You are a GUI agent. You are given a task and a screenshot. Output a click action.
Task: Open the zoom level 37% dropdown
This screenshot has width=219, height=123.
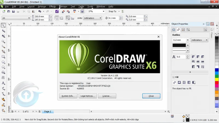coord(103,11)
